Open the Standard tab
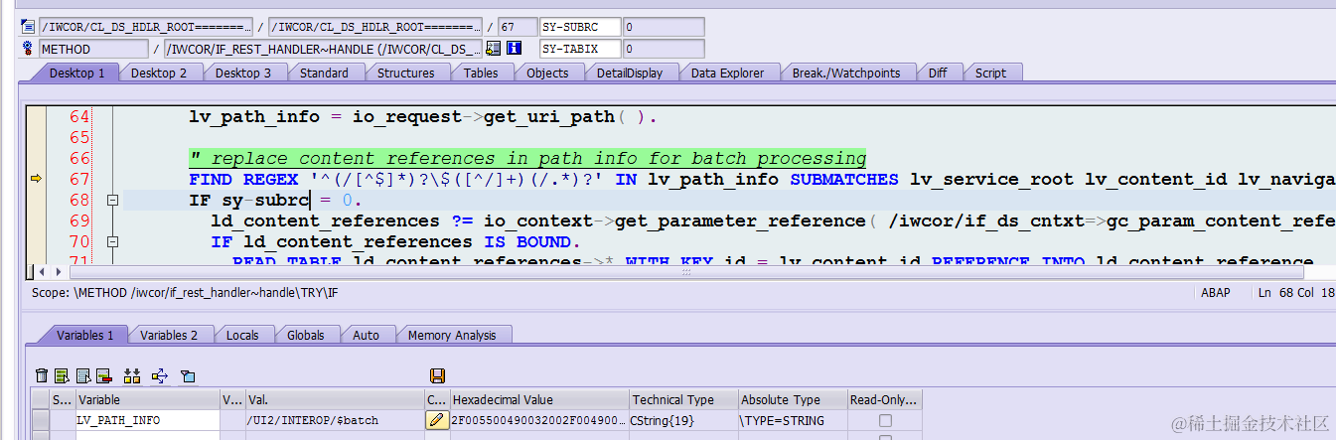This screenshot has height=440, width=1336. [x=324, y=73]
